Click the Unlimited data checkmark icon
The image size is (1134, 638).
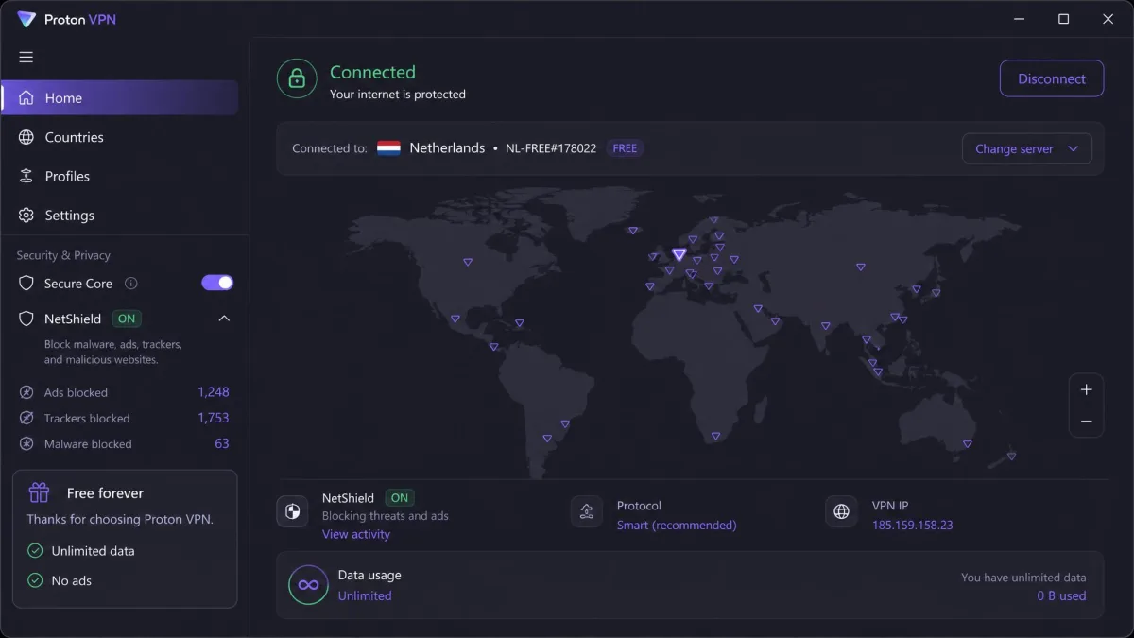[35, 551]
